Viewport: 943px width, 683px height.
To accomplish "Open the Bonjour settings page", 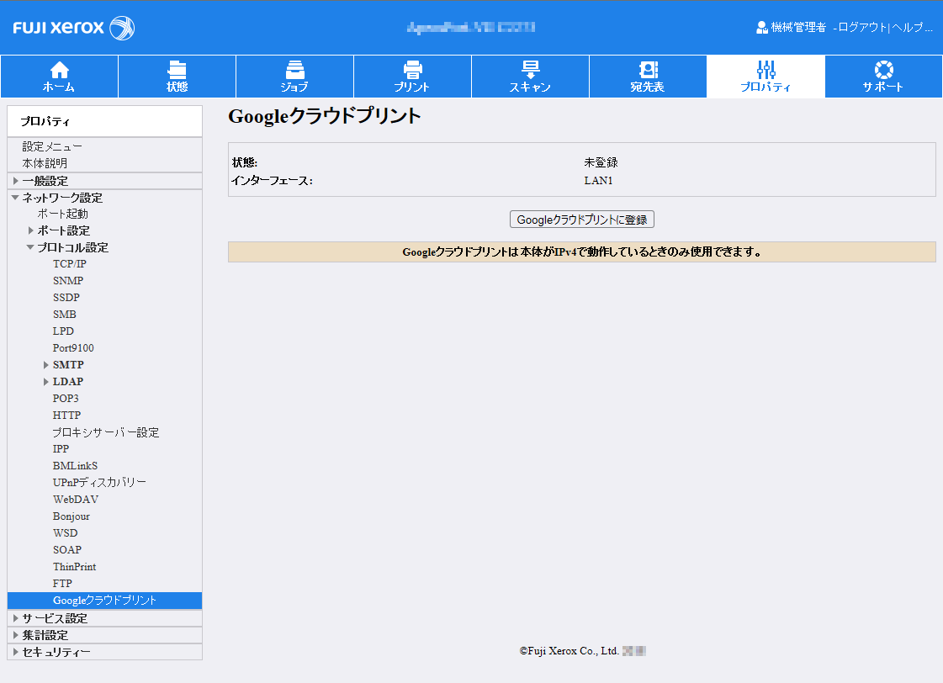I will [72, 516].
